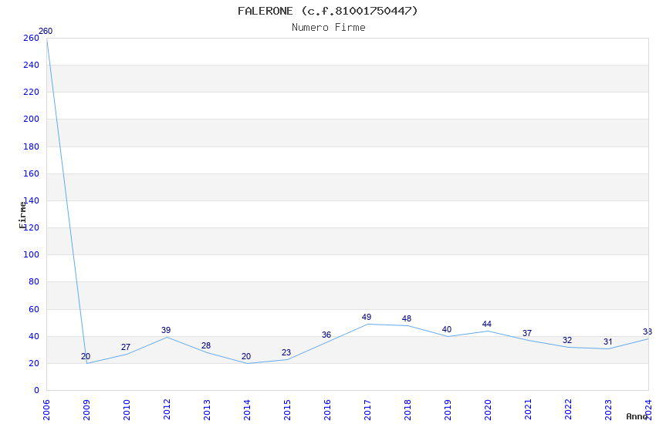Click the 2021 x-axis year label
The image size is (656, 424).
click(528, 410)
